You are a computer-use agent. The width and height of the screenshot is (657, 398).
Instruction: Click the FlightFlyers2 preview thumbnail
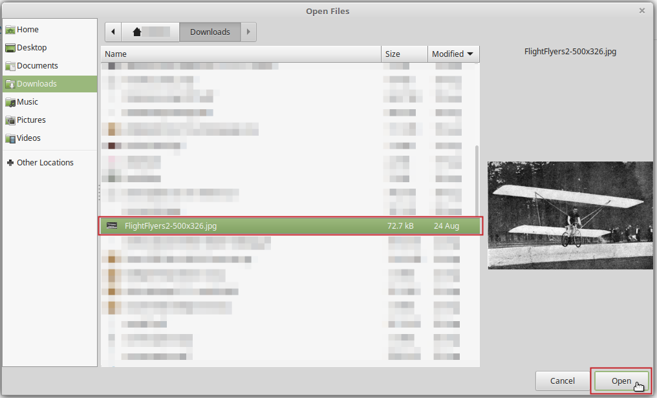coord(570,215)
